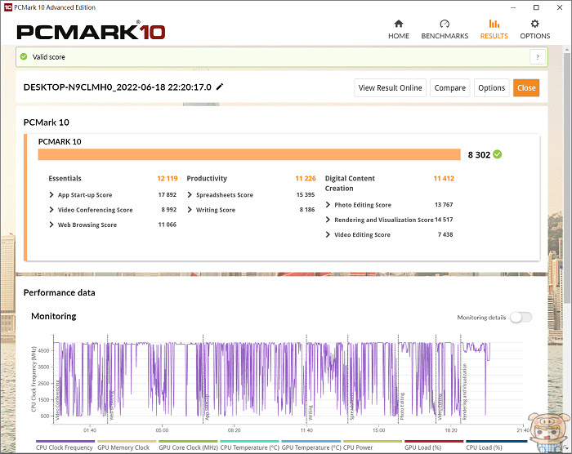Click the Monitoring heading
The height and width of the screenshot is (454, 572).
tap(54, 316)
